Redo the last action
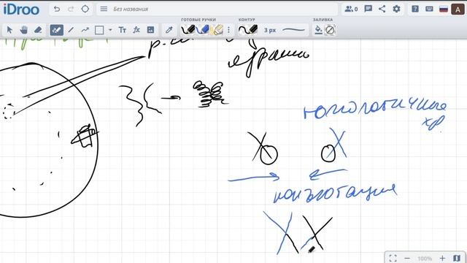467x263 pixels. click(71, 9)
